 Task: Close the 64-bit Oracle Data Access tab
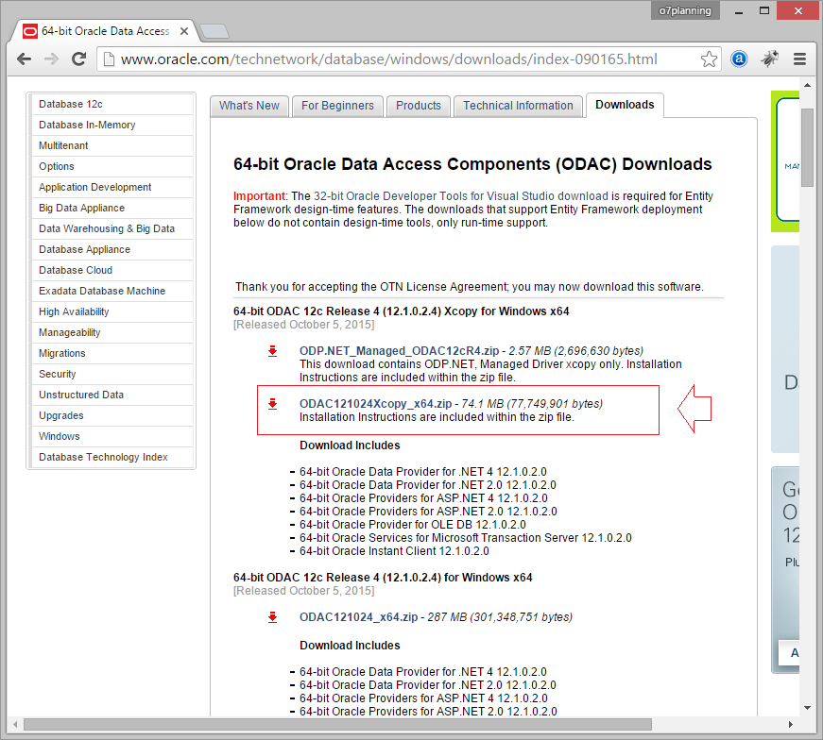click(184, 31)
